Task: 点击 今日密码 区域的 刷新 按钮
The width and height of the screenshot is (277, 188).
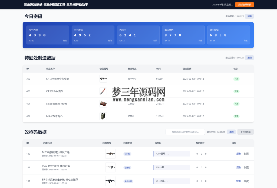Action: click(x=249, y=16)
